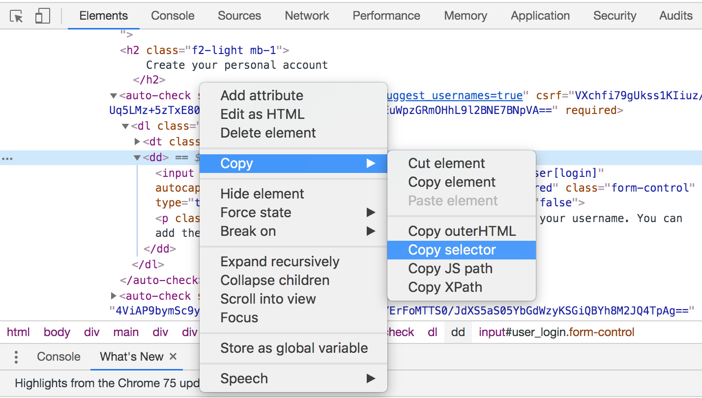Click Copy outerHTML menu entry
702x398 pixels.
click(x=462, y=231)
